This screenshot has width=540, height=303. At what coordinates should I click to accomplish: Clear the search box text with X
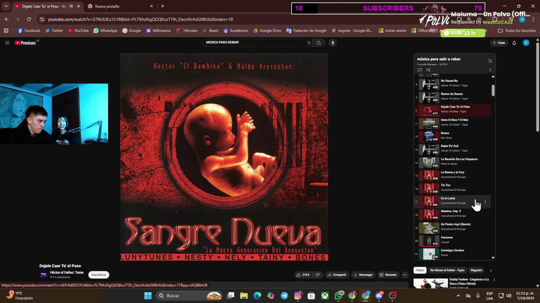coord(309,43)
